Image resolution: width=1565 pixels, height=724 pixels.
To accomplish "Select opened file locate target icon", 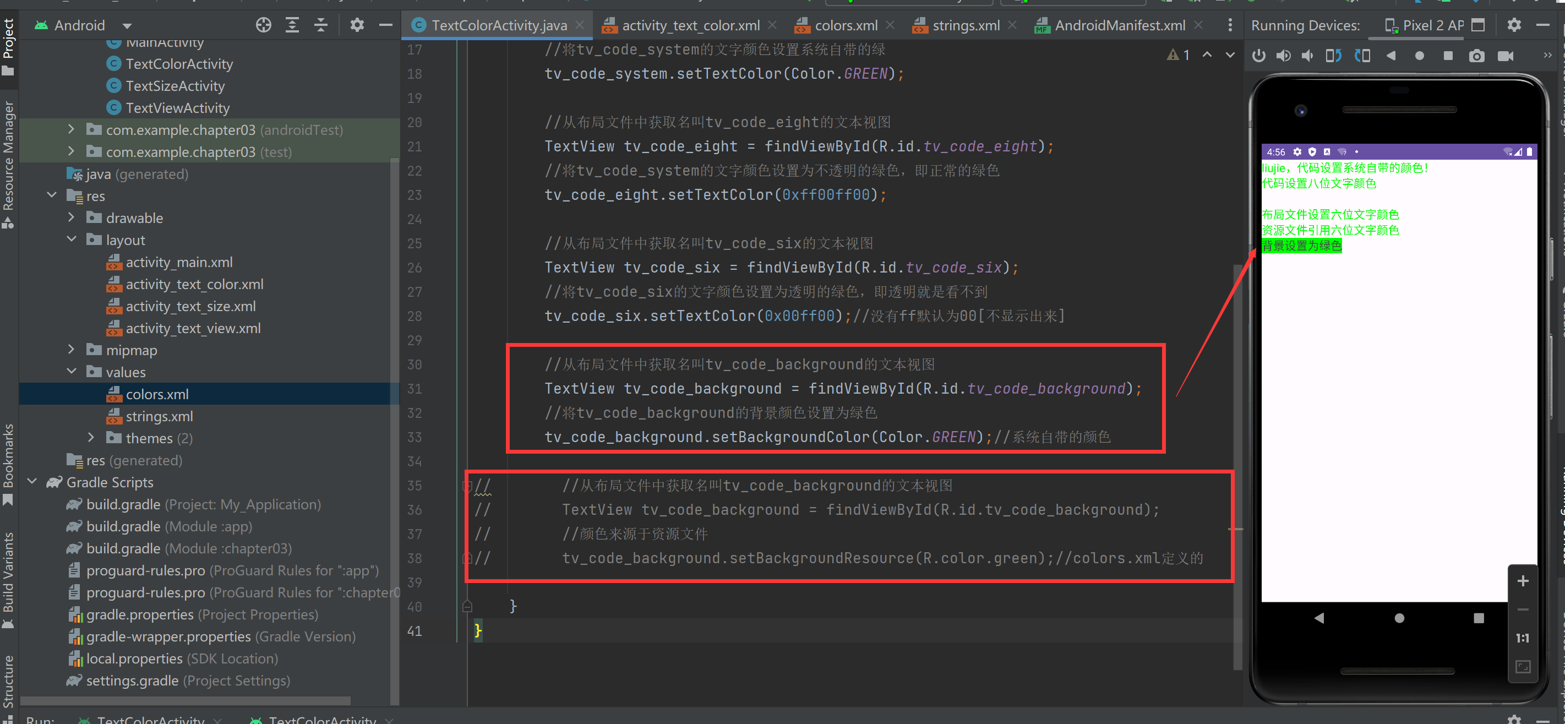I will click(x=263, y=25).
